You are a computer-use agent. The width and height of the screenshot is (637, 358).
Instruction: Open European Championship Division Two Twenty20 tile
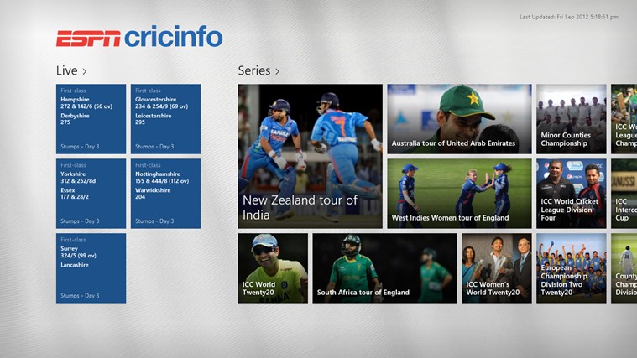pyautogui.click(x=572, y=268)
